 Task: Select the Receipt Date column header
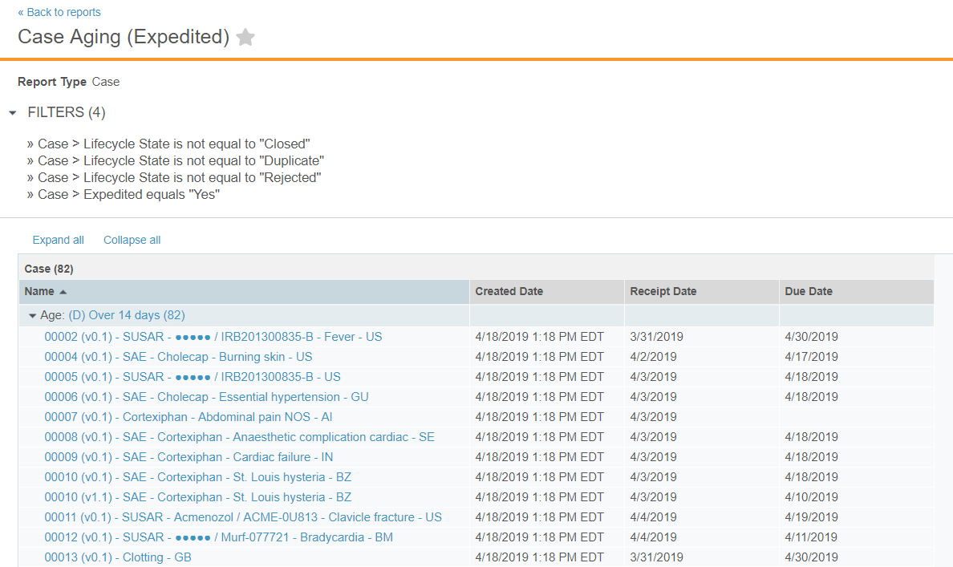pyautogui.click(x=664, y=291)
